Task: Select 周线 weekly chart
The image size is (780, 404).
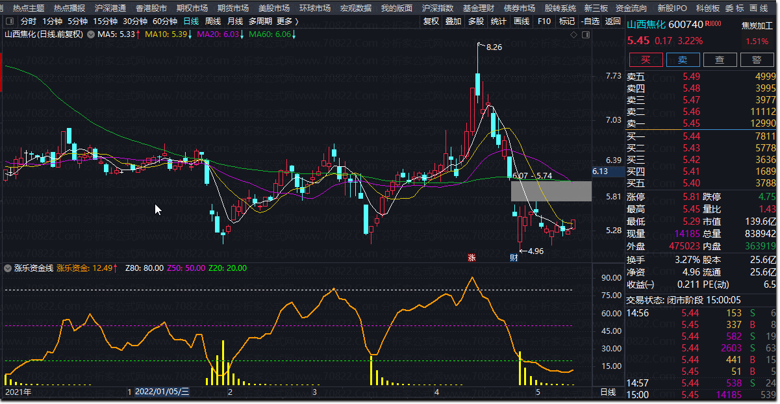Action: (x=213, y=21)
